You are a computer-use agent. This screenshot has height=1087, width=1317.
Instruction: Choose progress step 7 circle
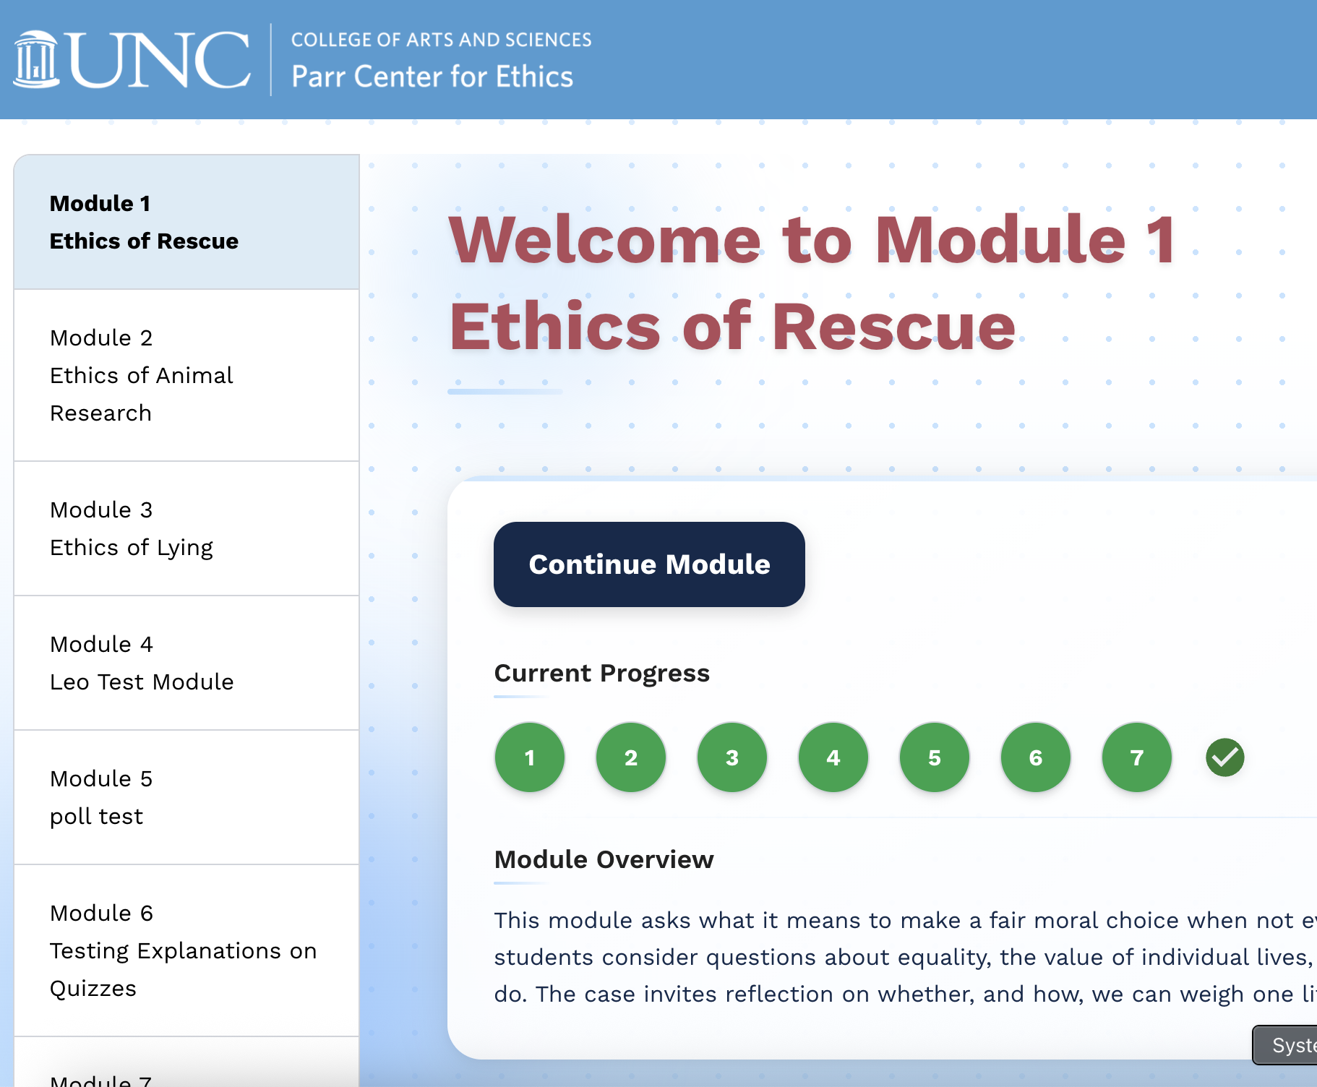(1137, 757)
